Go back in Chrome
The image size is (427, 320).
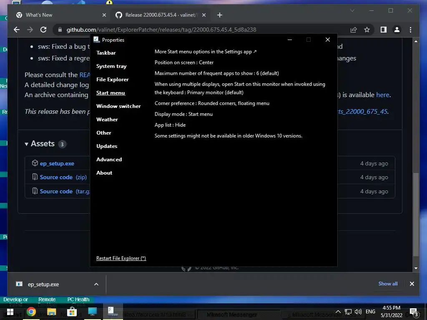(17, 30)
